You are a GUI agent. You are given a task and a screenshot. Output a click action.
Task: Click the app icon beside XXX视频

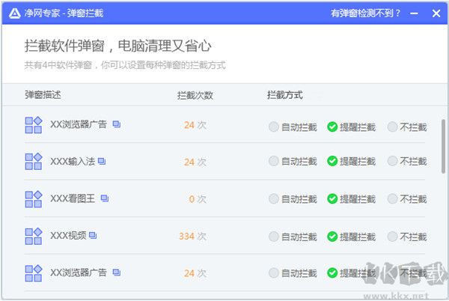pos(33,236)
